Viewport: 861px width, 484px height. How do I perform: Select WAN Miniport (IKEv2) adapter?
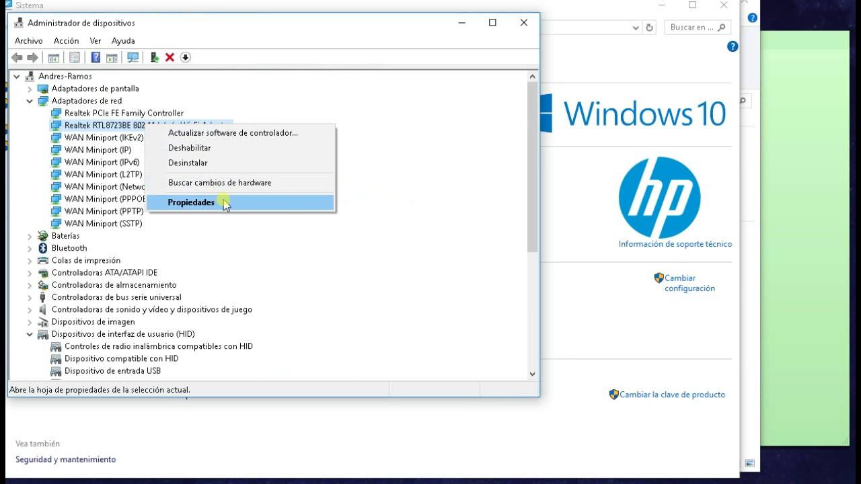pos(104,138)
